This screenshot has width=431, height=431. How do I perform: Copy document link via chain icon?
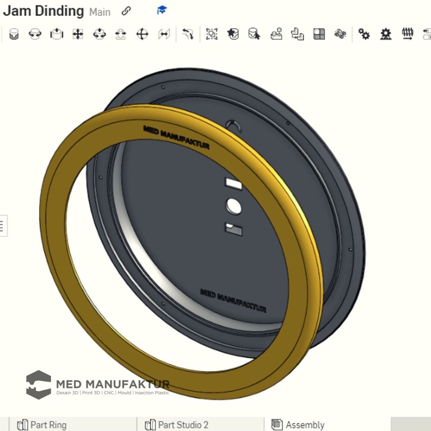pos(126,11)
